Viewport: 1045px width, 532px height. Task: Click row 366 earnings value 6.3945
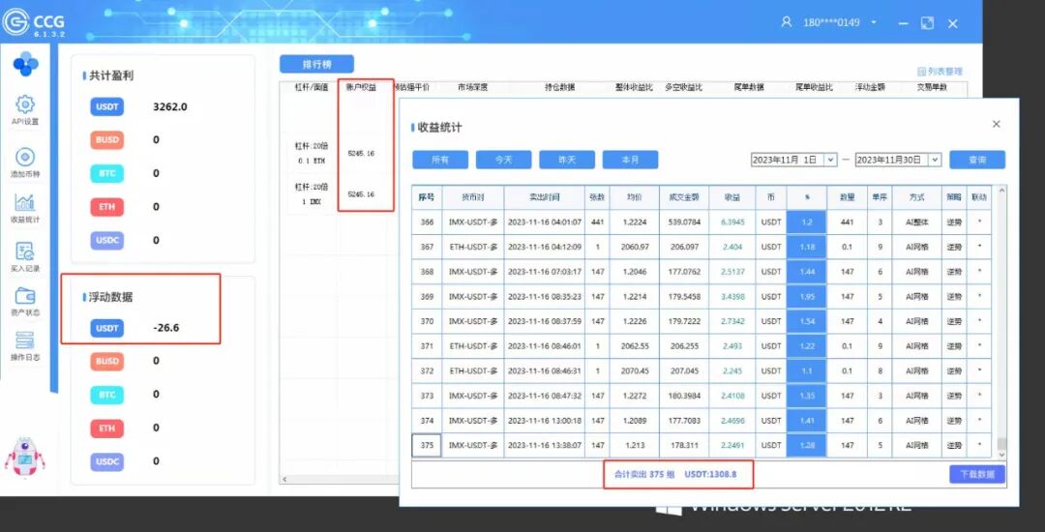tap(732, 222)
